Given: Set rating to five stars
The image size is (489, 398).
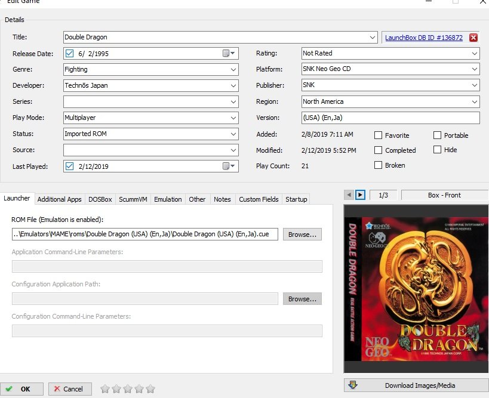Looking at the screenshot, I should point(150,388).
